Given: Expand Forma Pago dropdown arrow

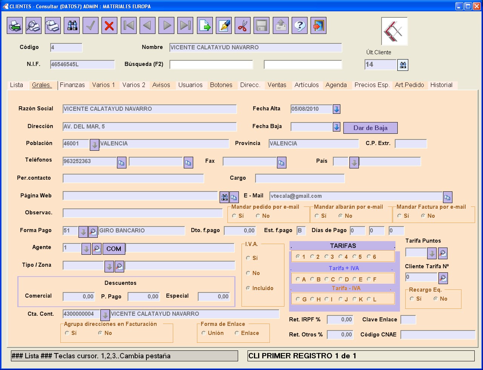Looking at the screenshot, I should [83, 231].
